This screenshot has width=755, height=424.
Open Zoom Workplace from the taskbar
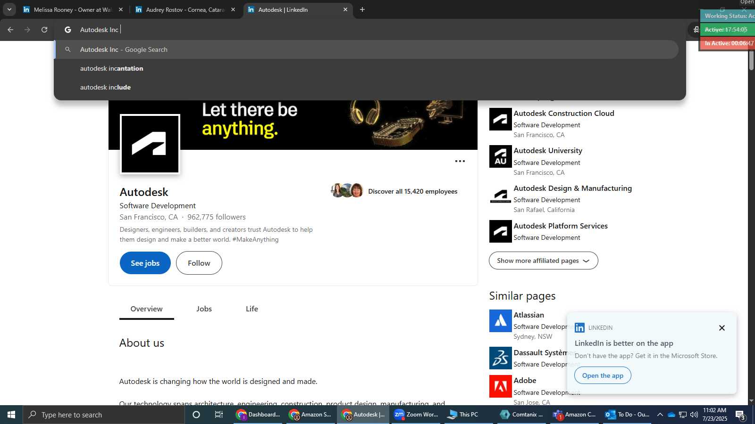tap(416, 415)
